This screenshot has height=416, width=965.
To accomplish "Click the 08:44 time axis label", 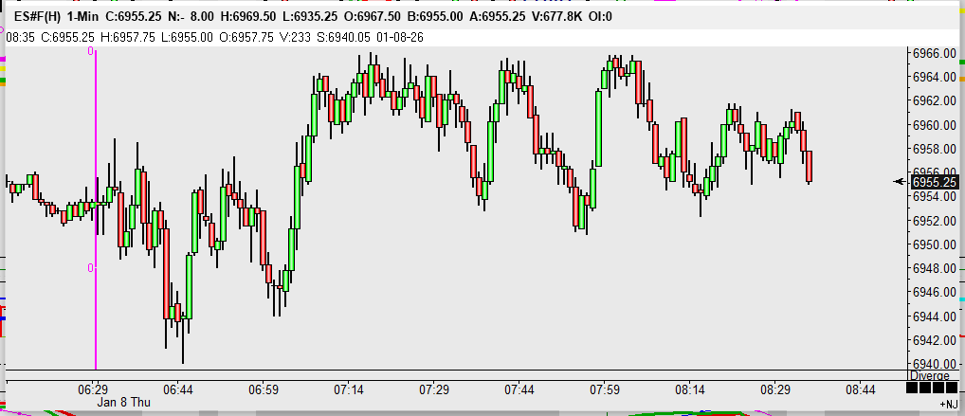I will (x=860, y=389).
